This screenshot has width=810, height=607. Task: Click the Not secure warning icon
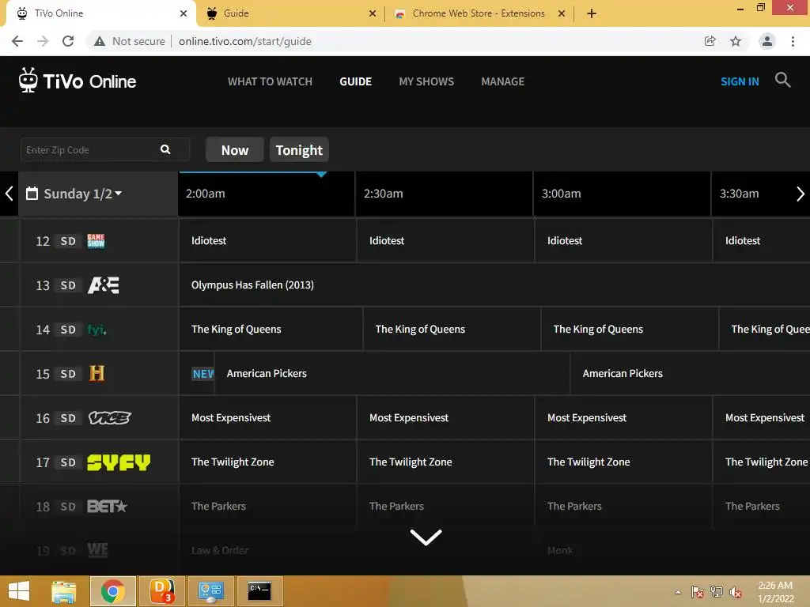pos(100,41)
